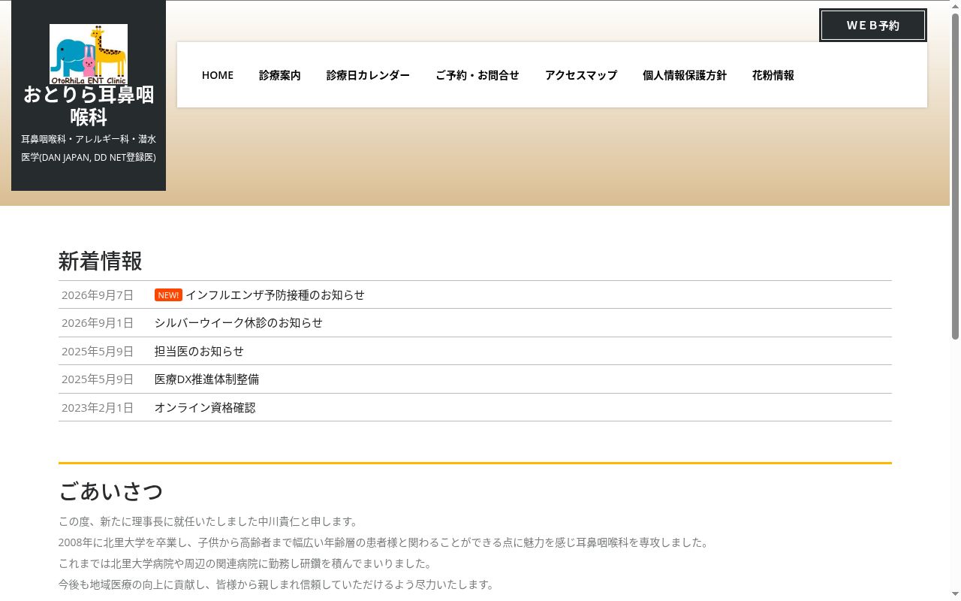Select 診療日カレンダー in the navigation
The height and width of the screenshot is (601, 961).
tap(368, 75)
